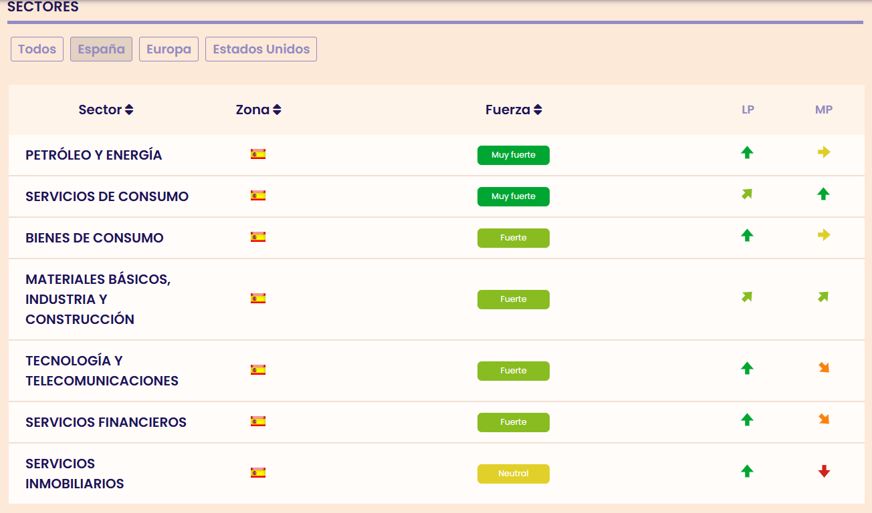This screenshot has height=513, width=872.
Task: Click LP diagonal arrow for Materiales Básicos row
Action: (x=747, y=297)
